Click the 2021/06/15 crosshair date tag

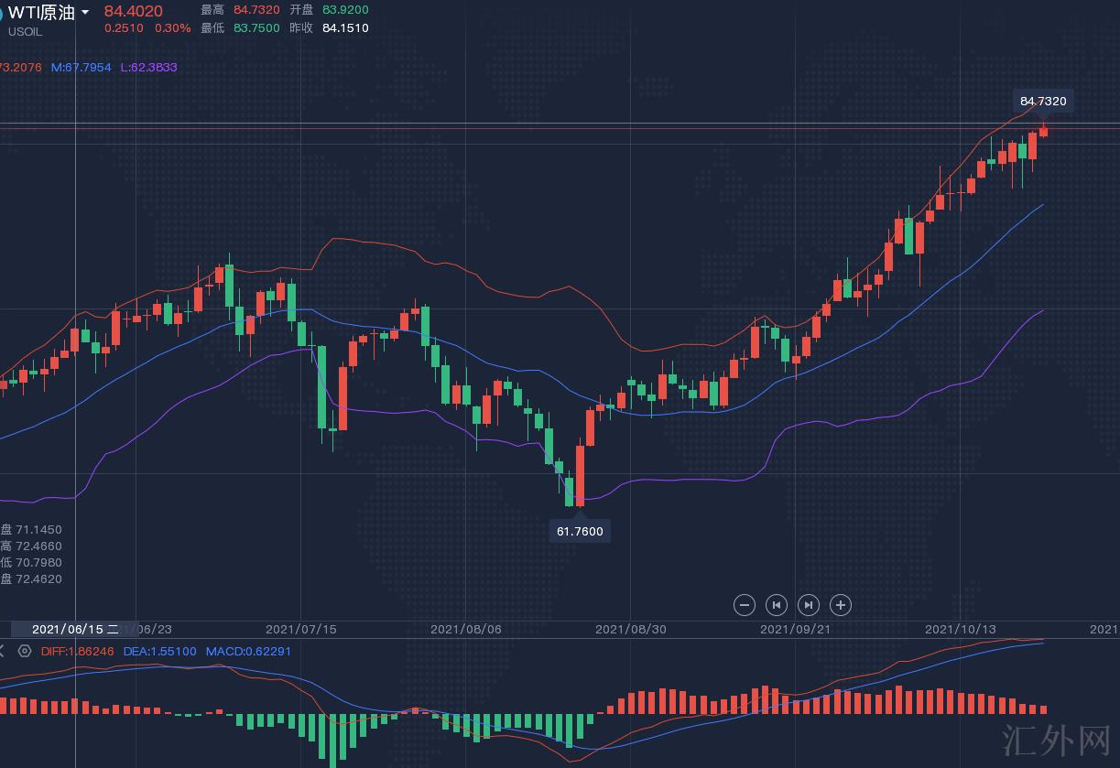[x=75, y=629]
